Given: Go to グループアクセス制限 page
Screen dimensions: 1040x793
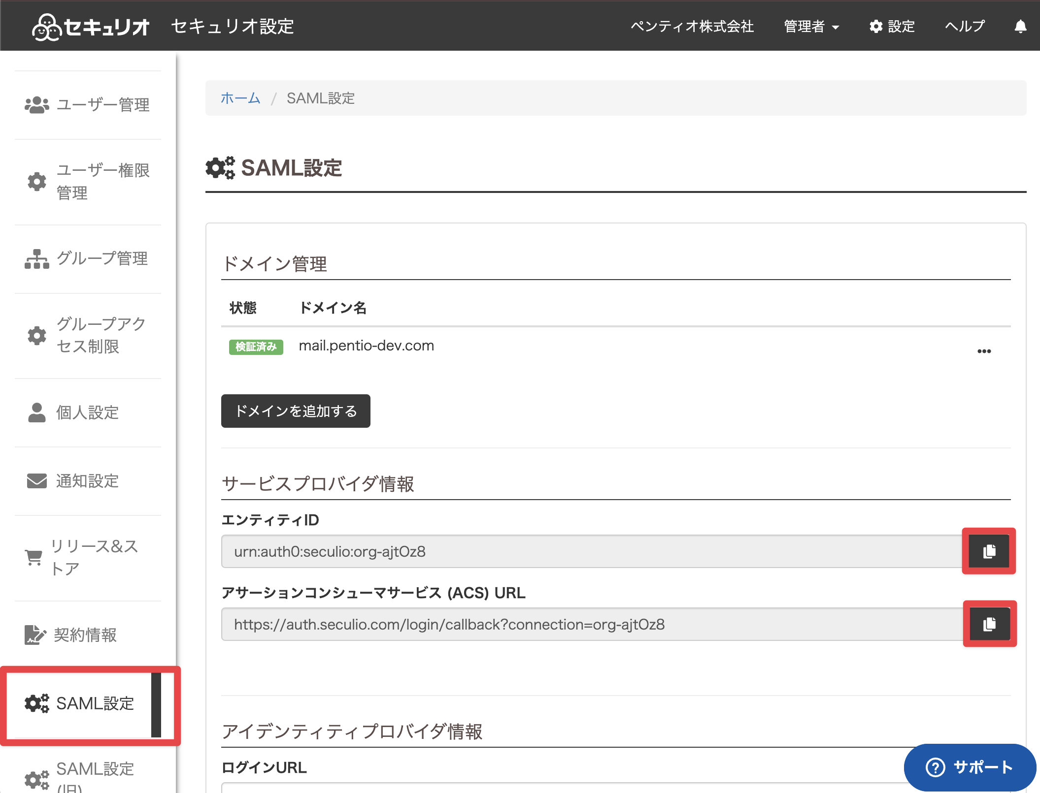Looking at the screenshot, I should point(88,336).
